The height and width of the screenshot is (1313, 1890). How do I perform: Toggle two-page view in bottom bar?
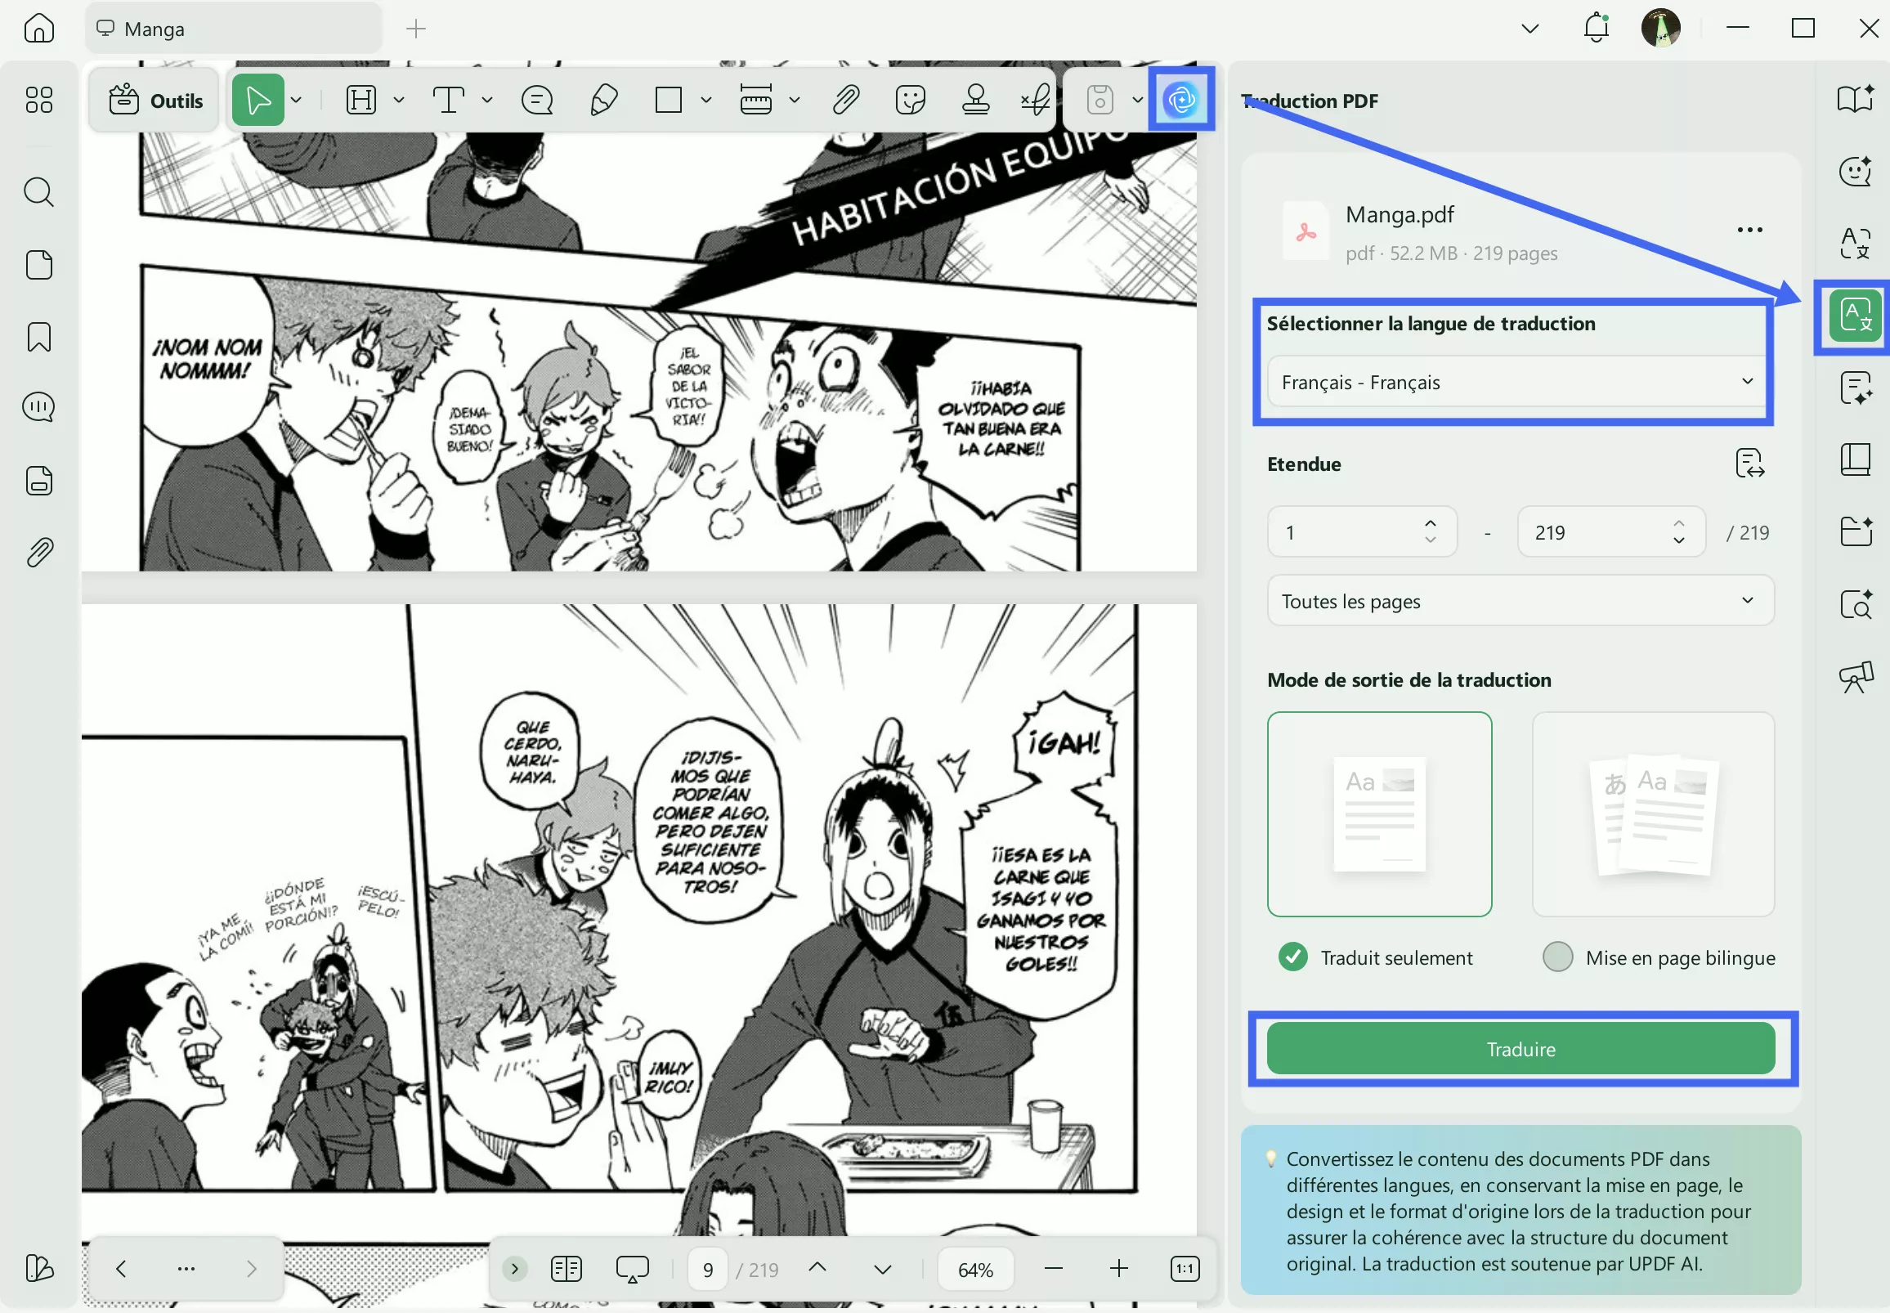(x=566, y=1268)
